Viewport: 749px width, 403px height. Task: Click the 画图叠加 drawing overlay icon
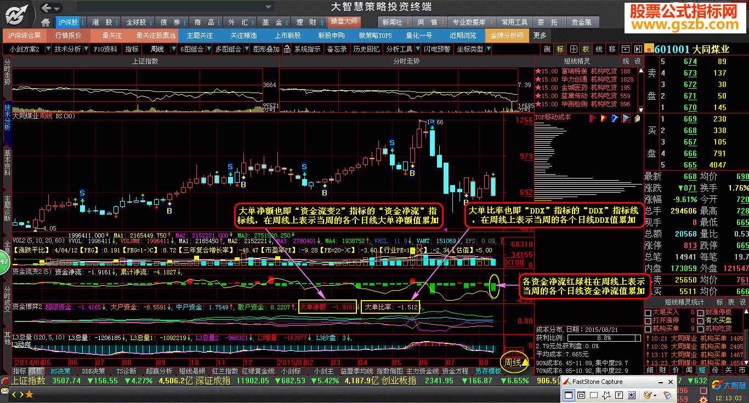pyautogui.click(x=267, y=49)
